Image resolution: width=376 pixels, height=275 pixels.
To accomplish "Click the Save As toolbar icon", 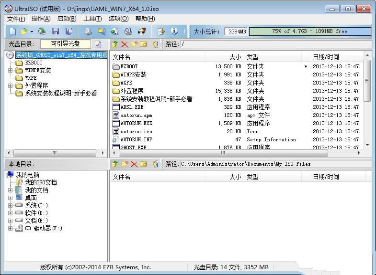I will pyautogui.click(x=69, y=32).
